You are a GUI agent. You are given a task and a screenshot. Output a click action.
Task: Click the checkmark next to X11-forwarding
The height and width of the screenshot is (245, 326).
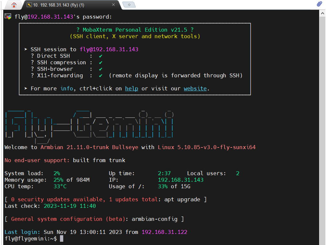pos(101,76)
